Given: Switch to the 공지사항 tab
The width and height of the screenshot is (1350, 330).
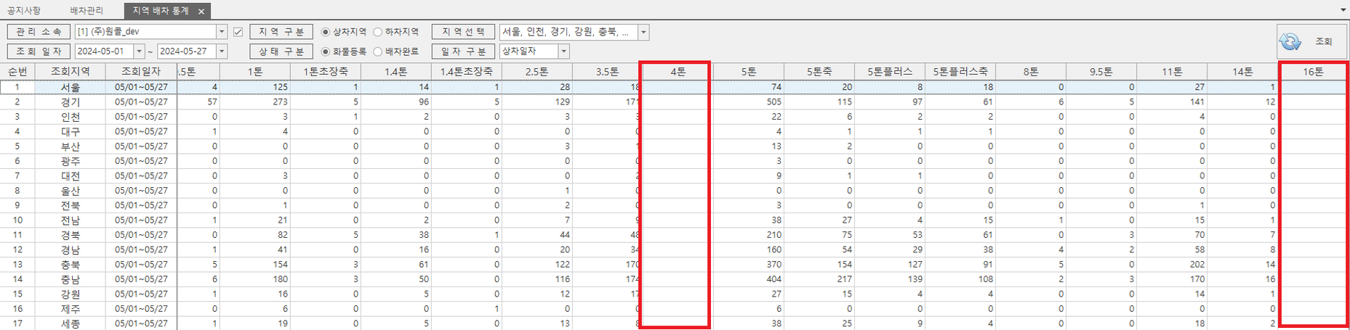Looking at the screenshot, I should (x=24, y=11).
